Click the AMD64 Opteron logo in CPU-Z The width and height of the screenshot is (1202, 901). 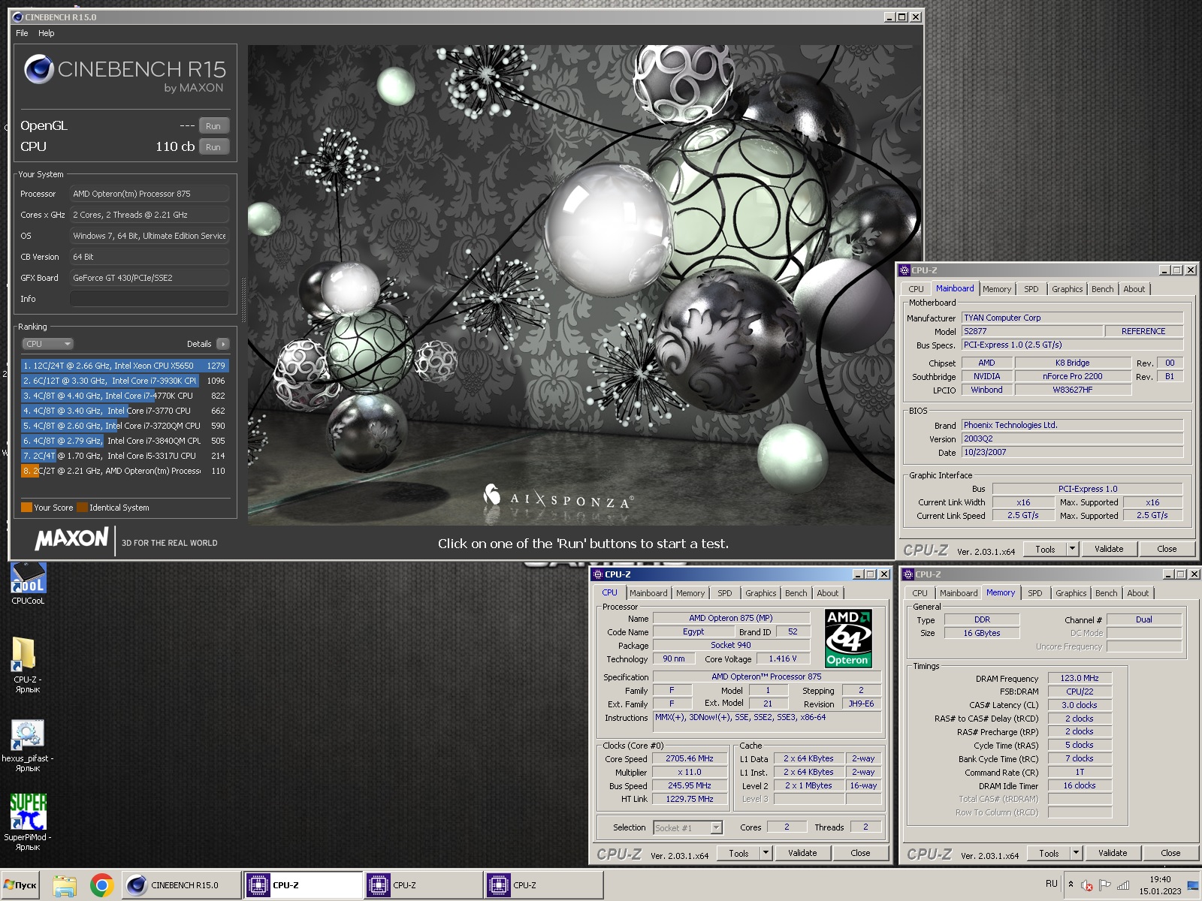[848, 638]
